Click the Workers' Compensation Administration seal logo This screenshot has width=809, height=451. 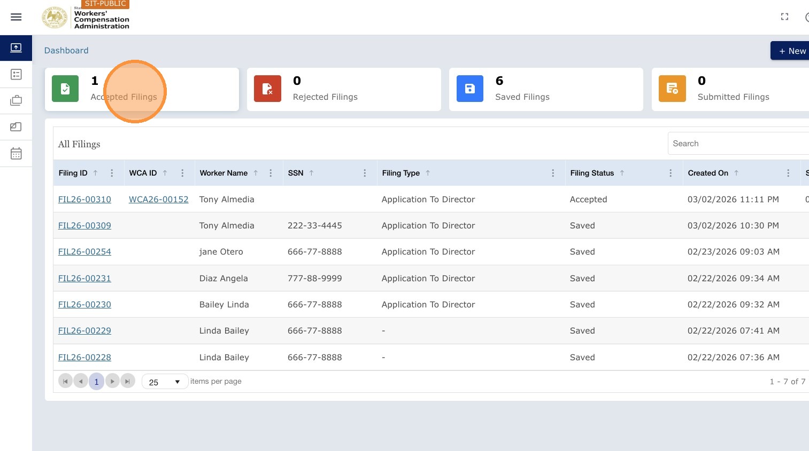[x=55, y=17]
